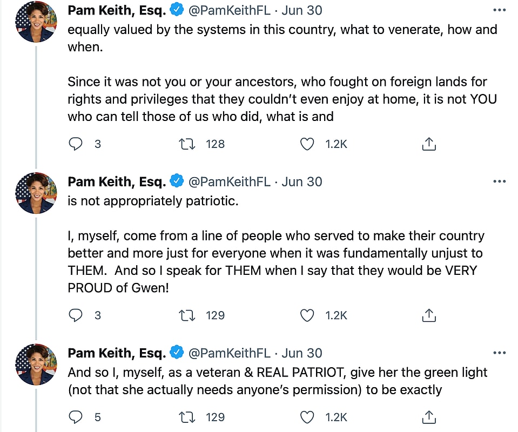518x432 pixels.
Task: Open @PamKeithFL handle on the second tweet
Action: point(229,181)
